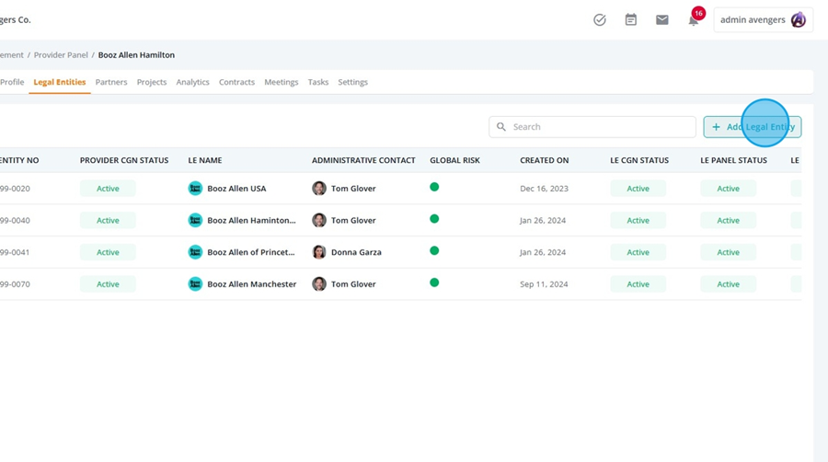This screenshot has width=828, height=462.
Task: Sort by LE CGN STATUS column header
Action: [639, 160]
